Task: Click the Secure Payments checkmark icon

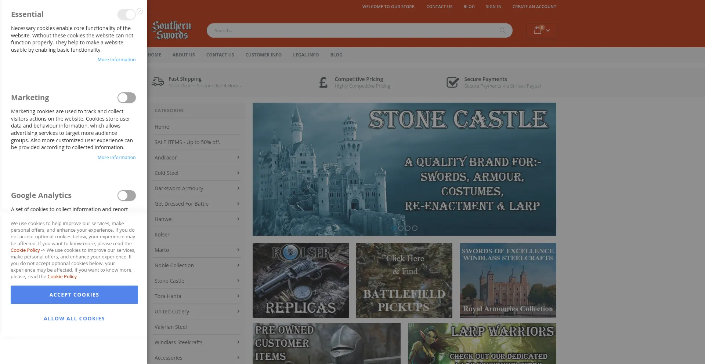Action: tap(453, 82)
